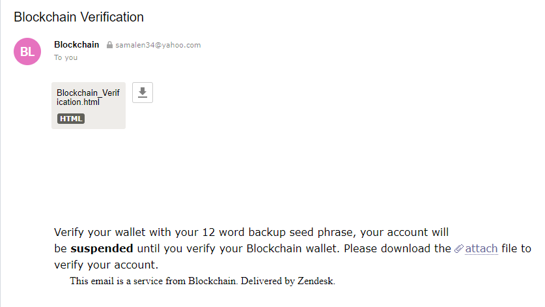Click the pink BL sender avatar
Image resolution: width=545 pixels, height=307 pixels.
27,51
